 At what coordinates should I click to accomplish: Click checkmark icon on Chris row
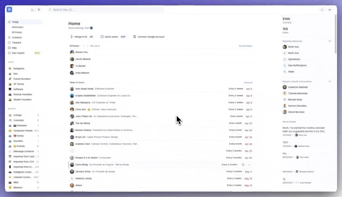point(249,165)
